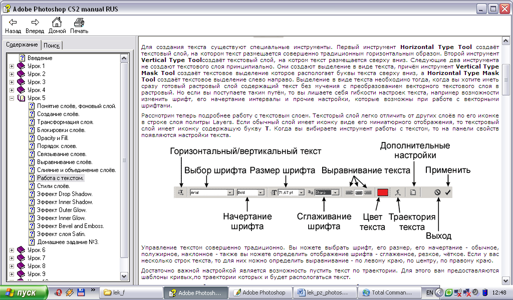This screenshot has width=513, height=300.
Task: Open the Стили слоёв topic
Action: tap(53, 186)
